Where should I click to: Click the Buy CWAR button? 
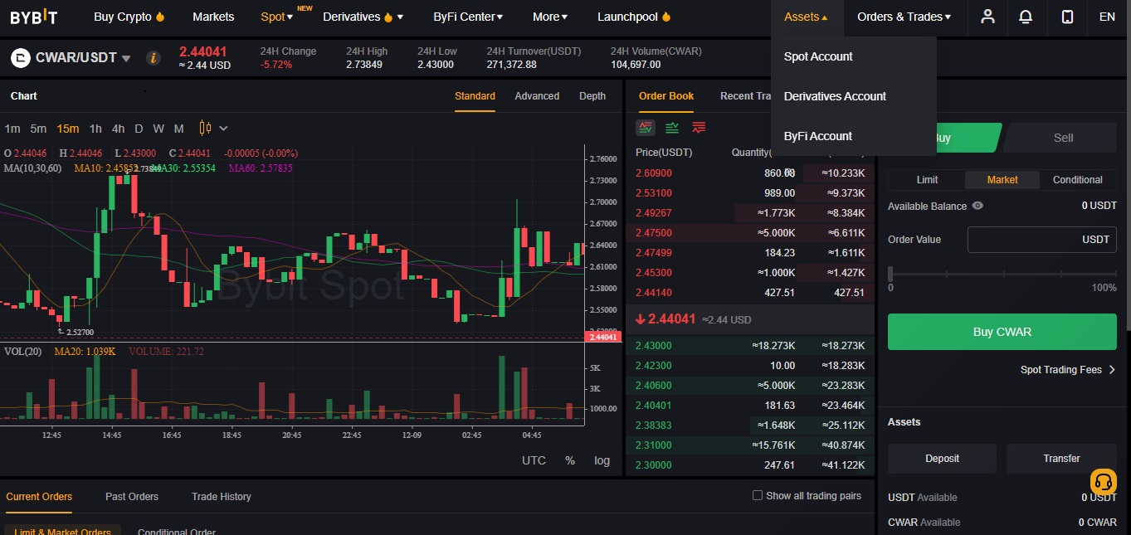(1002, 332)
